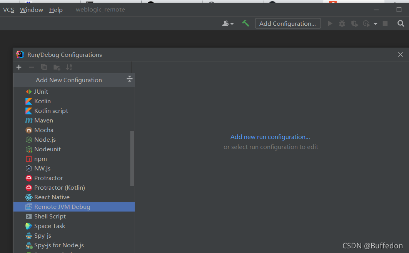Open the VCS menu

pyautogui.click(x=8, y=10)
